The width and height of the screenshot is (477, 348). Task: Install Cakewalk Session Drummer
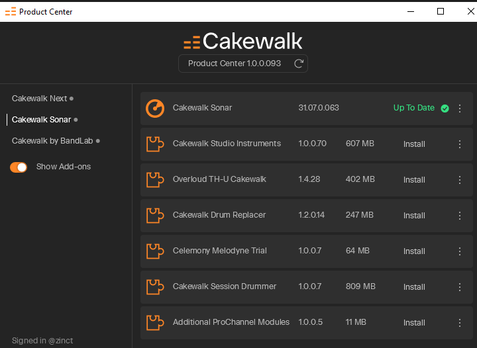pyautogui.click(x=414, y=286)
